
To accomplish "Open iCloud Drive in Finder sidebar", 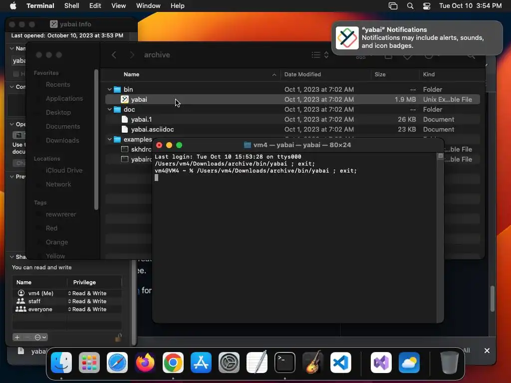I will pos(64,171).
